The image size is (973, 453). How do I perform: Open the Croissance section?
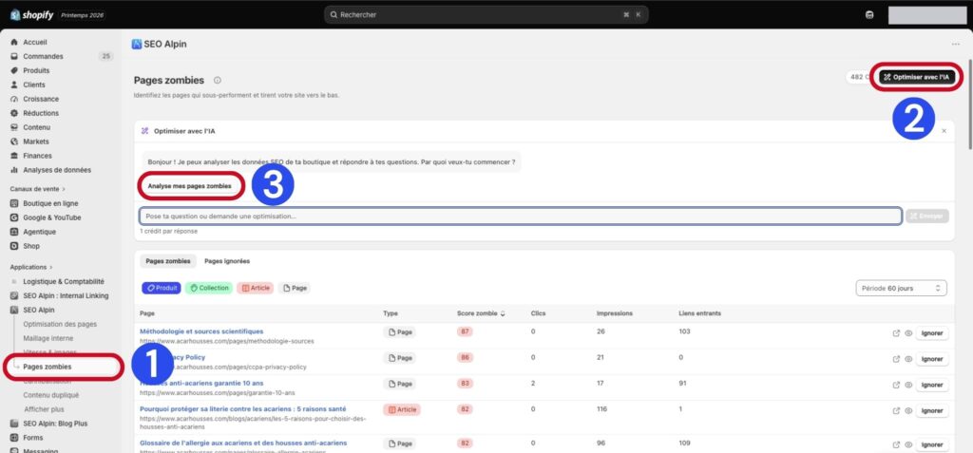[41, 100]
